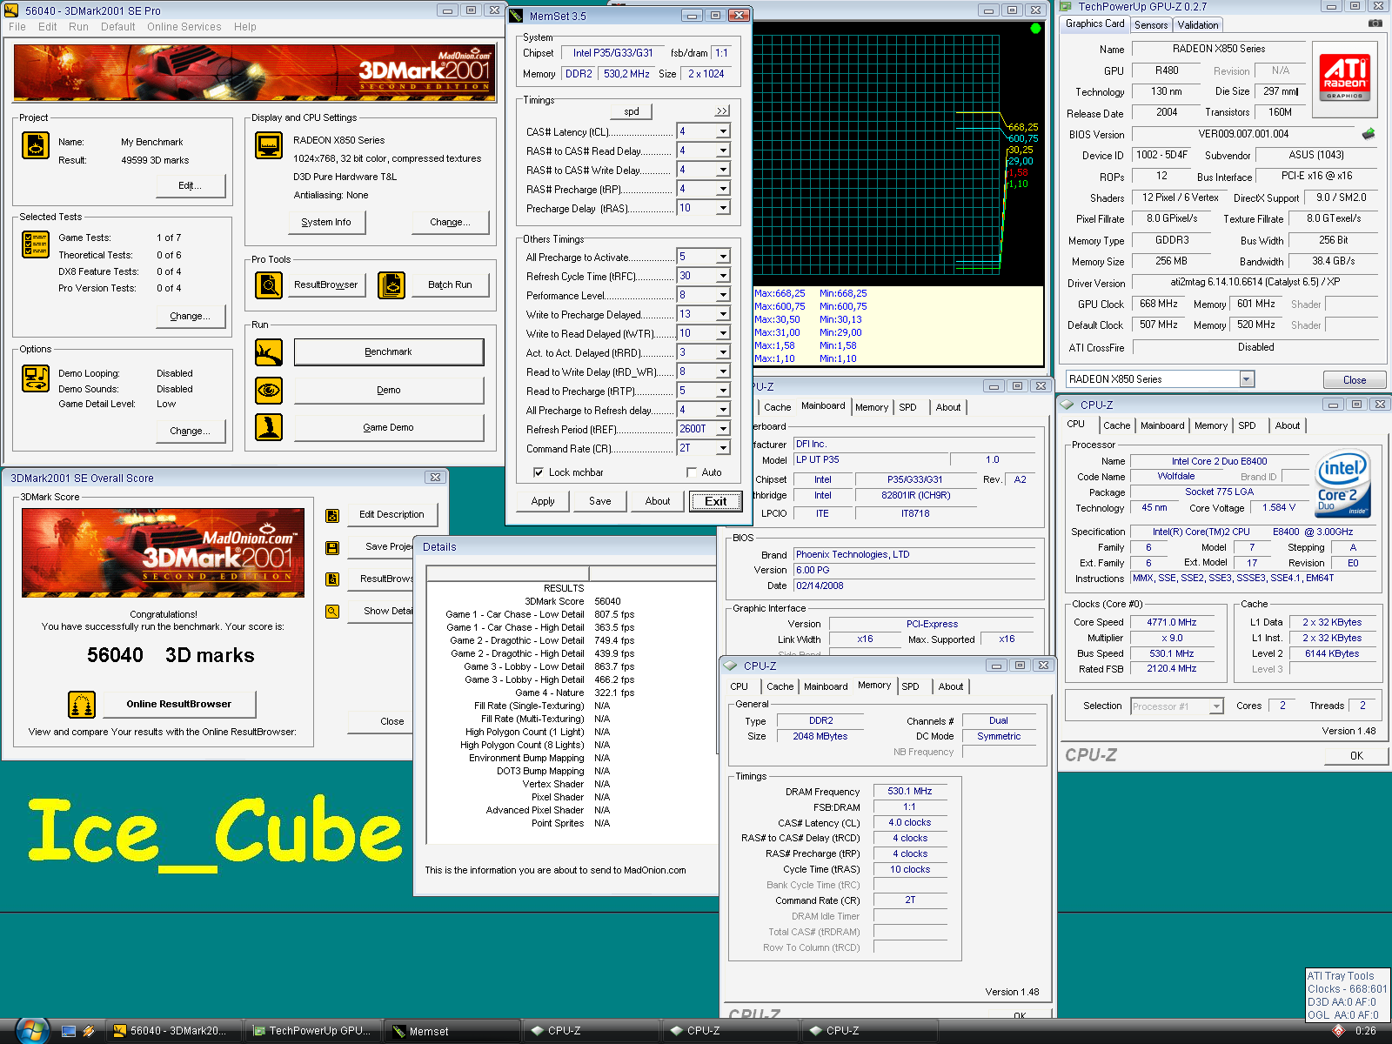Screen dimensions: 1392x1044
Task: Open the Command Rate (CR) dropdown
Action: tap(723, 448)
